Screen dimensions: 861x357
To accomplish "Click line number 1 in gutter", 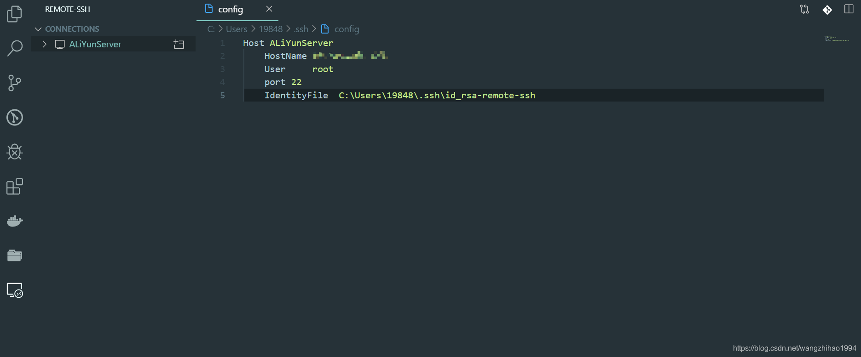I will pos(222,43).
